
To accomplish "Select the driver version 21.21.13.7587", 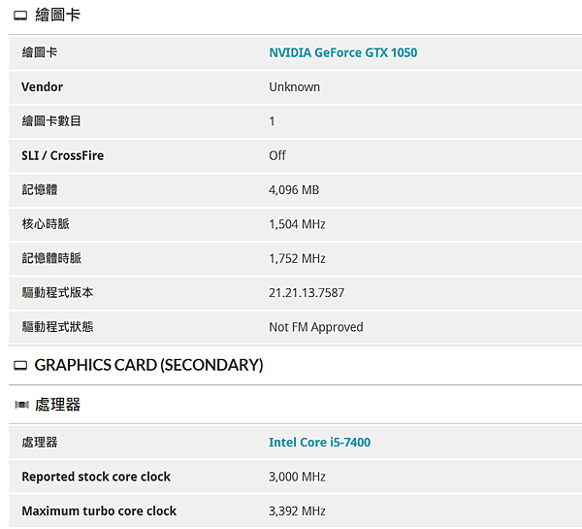I will click(307, 293).
